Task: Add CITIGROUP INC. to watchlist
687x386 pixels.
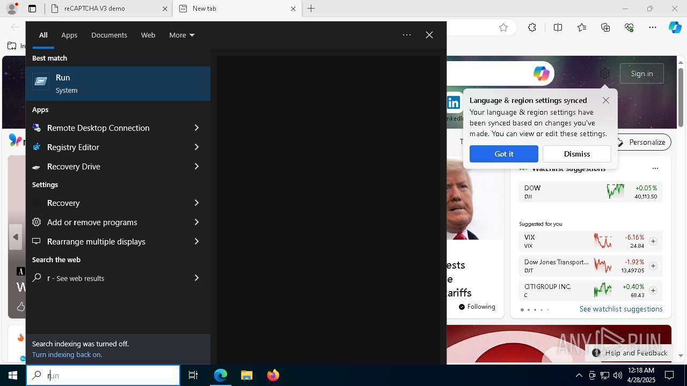Action: (653, 291)
